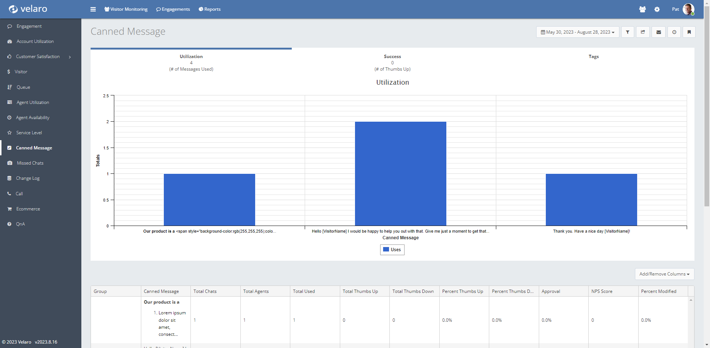Viewport: 710px width, 348px height.
Task: Click the tallest bar in Utilization chart
Action: coord(400,173)
